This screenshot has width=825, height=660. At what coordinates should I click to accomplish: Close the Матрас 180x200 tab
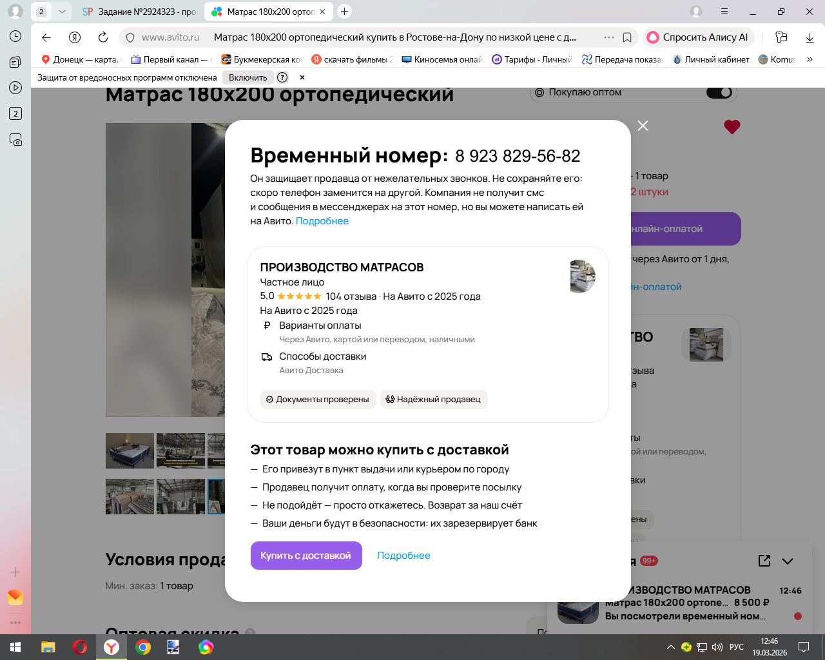(322, 12)
